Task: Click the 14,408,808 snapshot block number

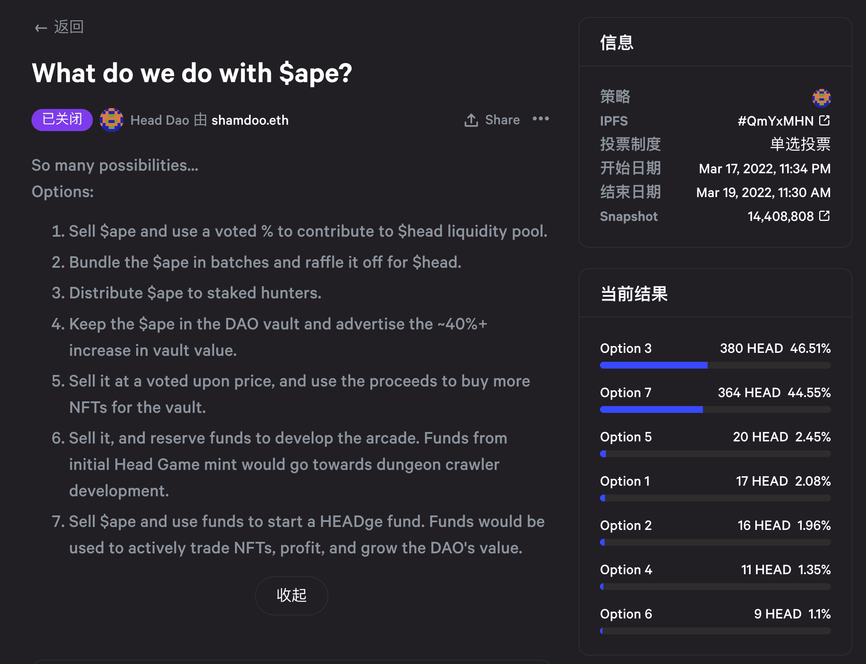Action: point(780,217)
